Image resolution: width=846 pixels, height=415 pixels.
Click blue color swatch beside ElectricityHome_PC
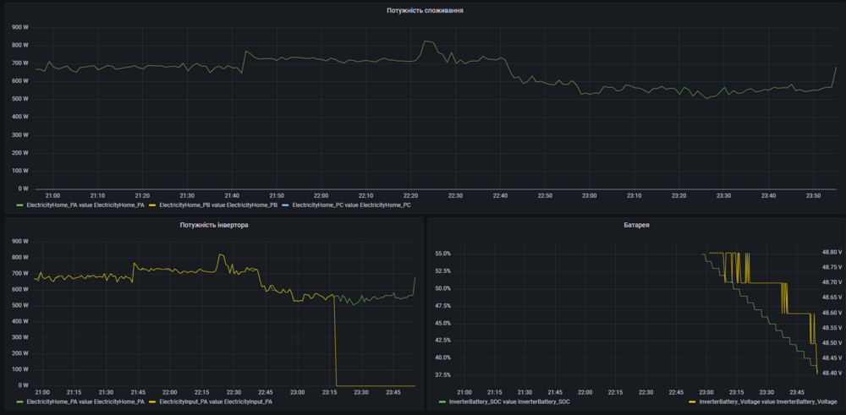point(285,205)
